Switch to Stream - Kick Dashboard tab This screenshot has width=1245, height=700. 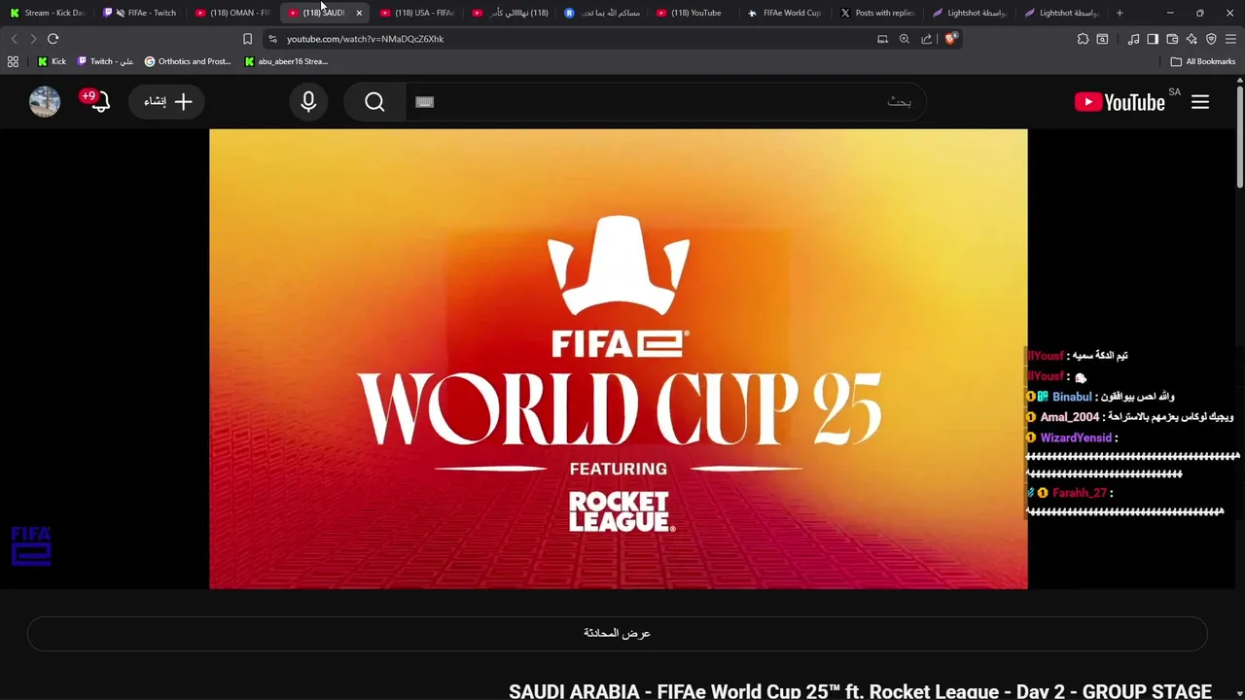coord(47,13)
